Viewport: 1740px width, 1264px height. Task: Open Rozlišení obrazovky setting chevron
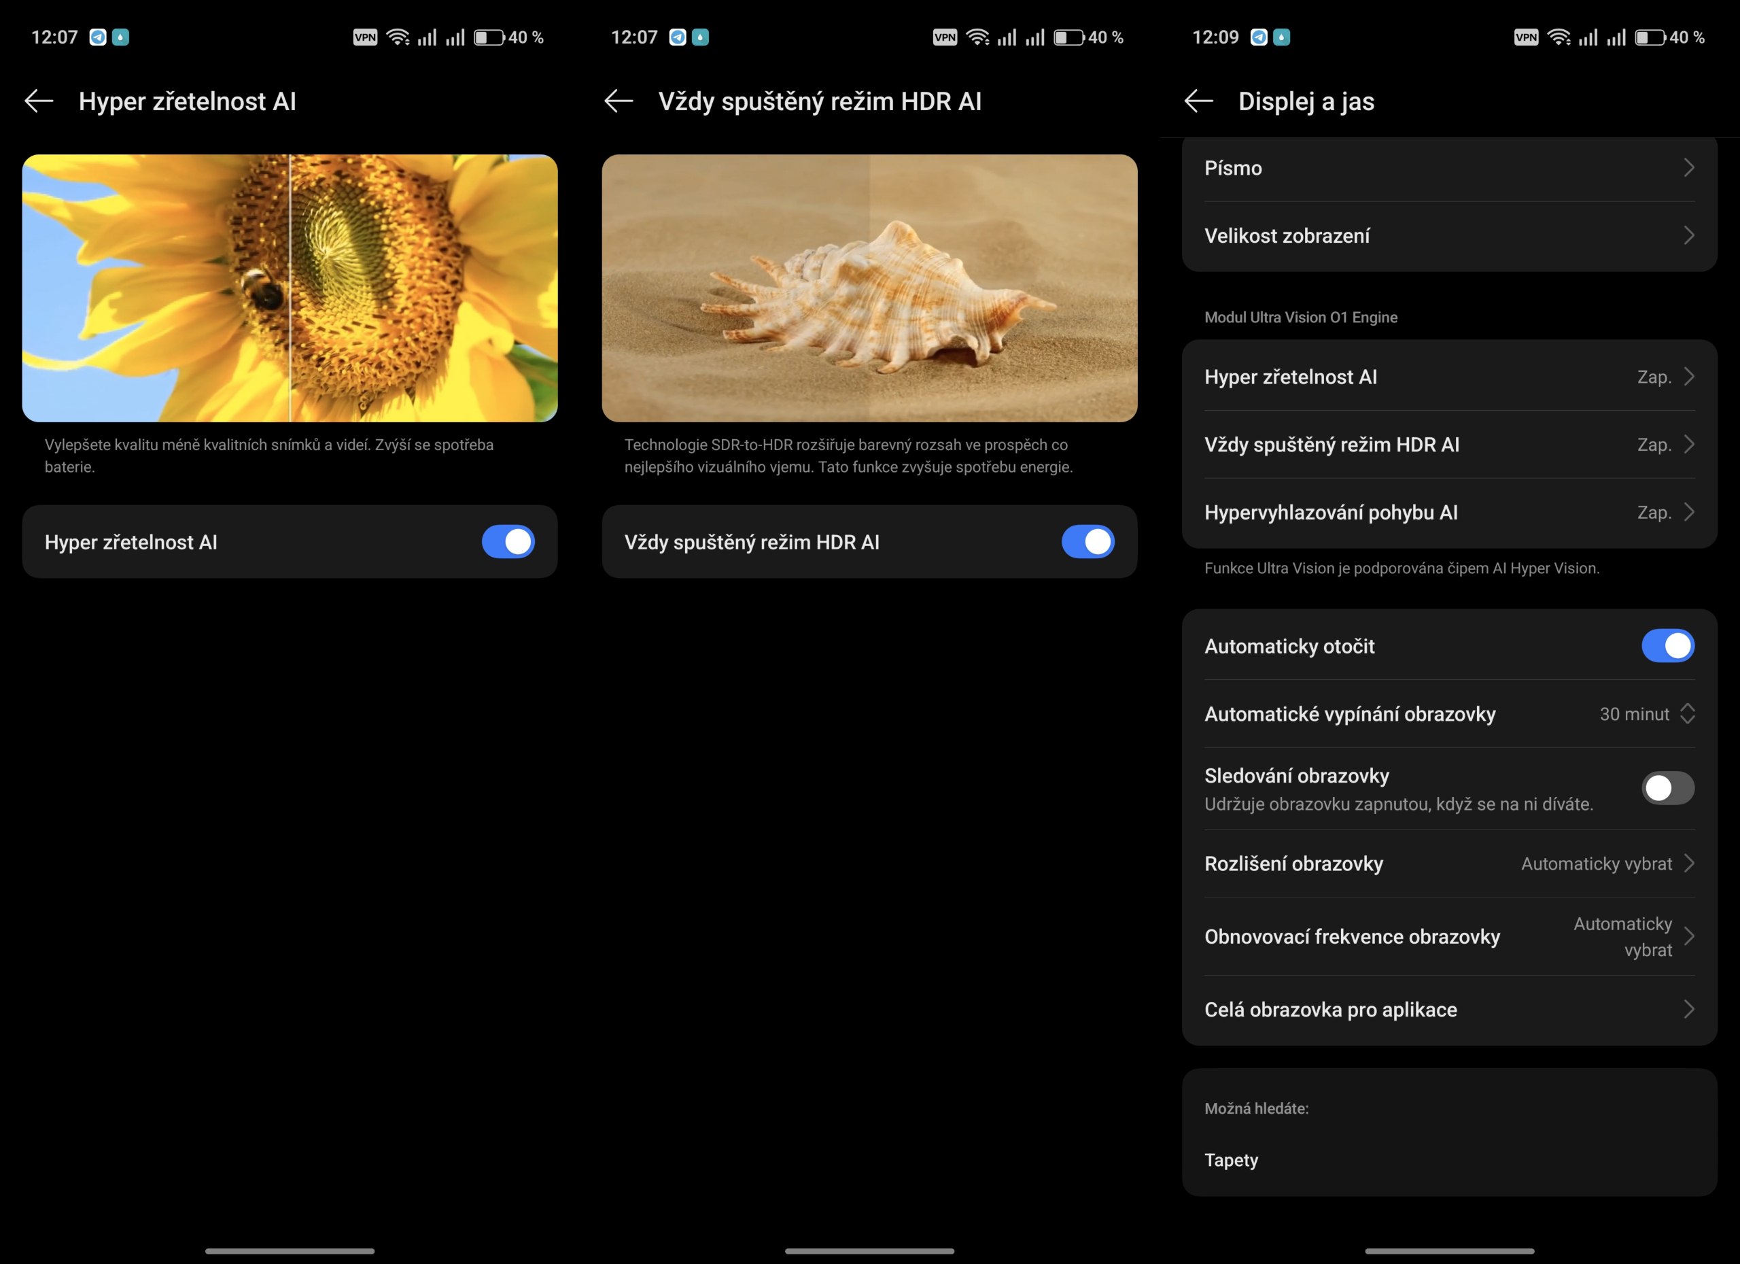pos(1688,864)
